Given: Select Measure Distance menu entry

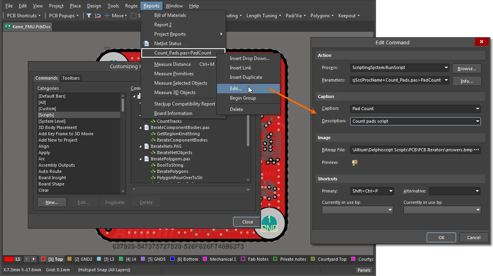Looking at the screenshot, I should pyautogui.click(x=172, y=64).
